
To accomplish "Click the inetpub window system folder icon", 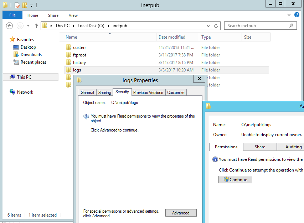I will (5, 5).
